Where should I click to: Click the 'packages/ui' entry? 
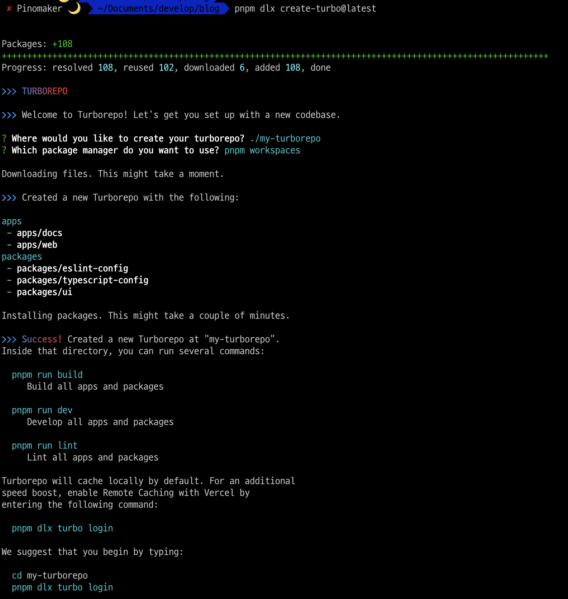[45, 292]
